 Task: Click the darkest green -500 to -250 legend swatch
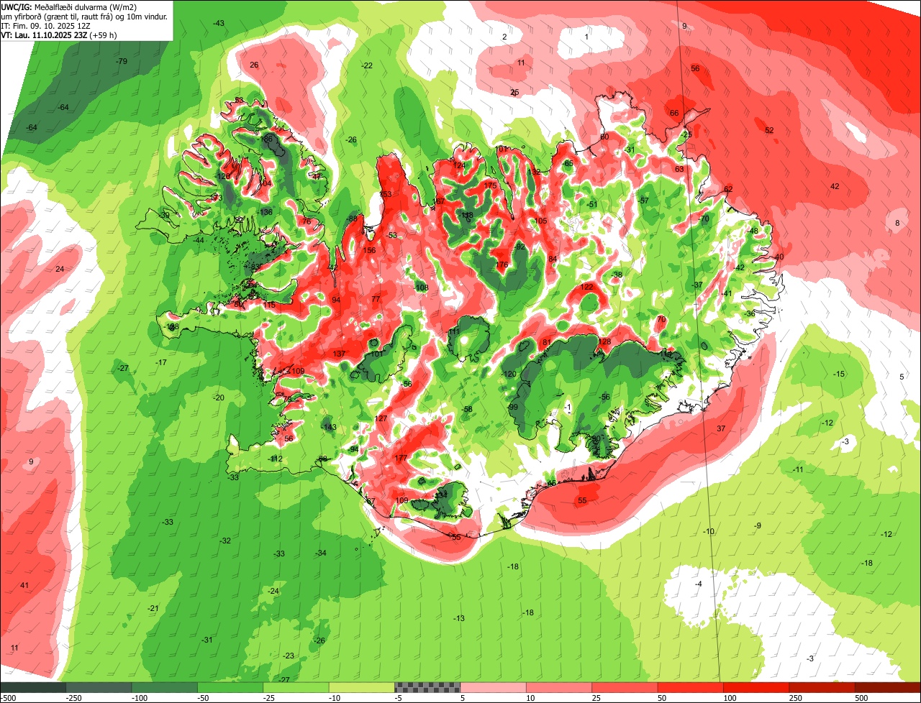[x=33, y=687]
